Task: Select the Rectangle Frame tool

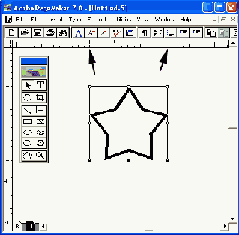Action: pyautogui.click(x=40, y=121)
